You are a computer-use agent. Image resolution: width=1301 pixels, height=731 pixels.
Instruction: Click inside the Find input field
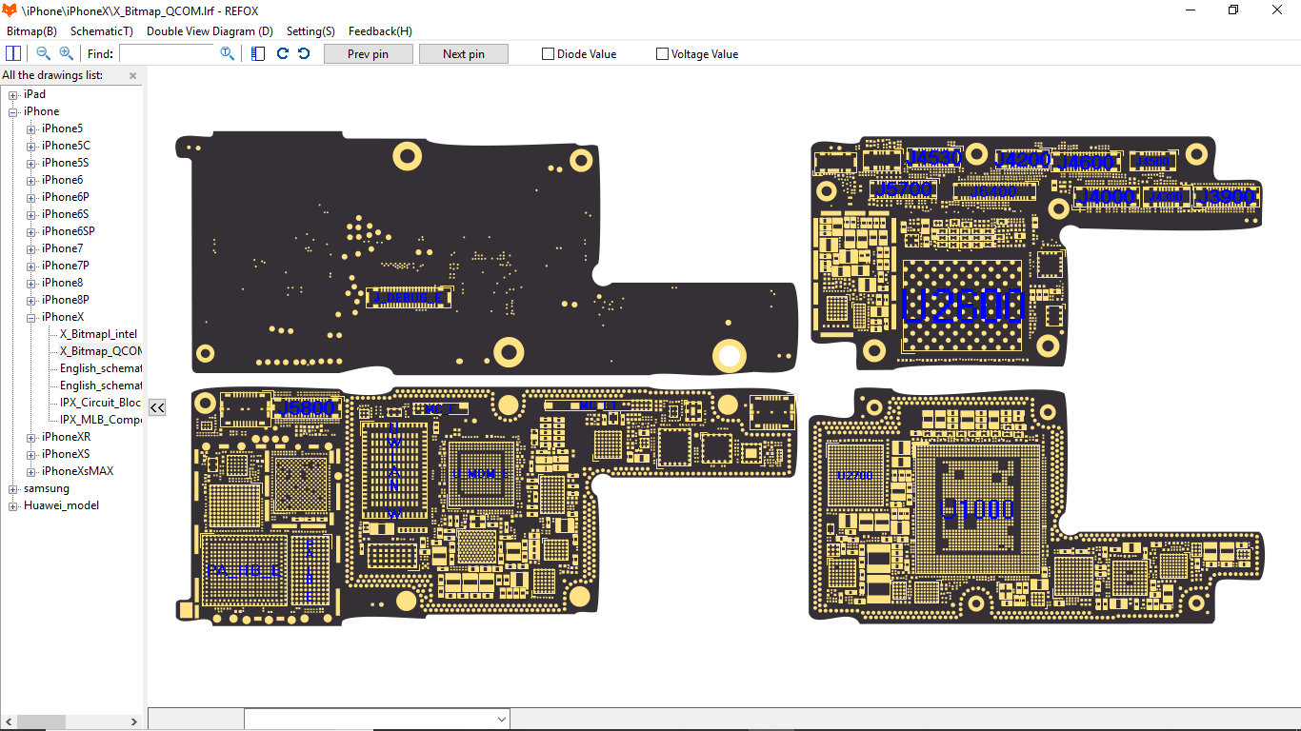click(x=168, y=53)
